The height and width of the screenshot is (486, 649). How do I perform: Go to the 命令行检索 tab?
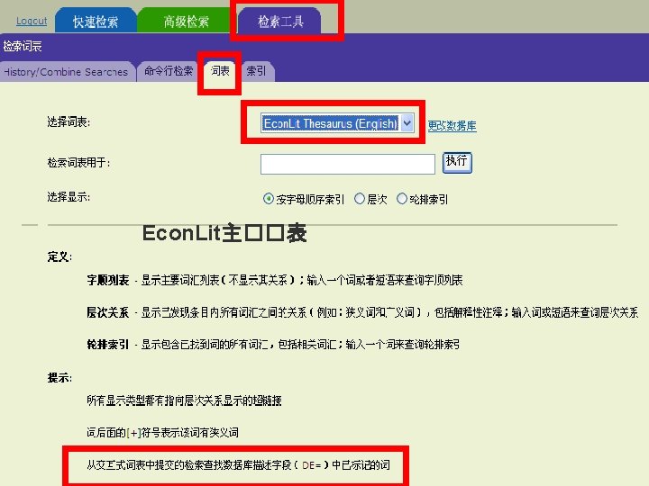coord(169,71)
